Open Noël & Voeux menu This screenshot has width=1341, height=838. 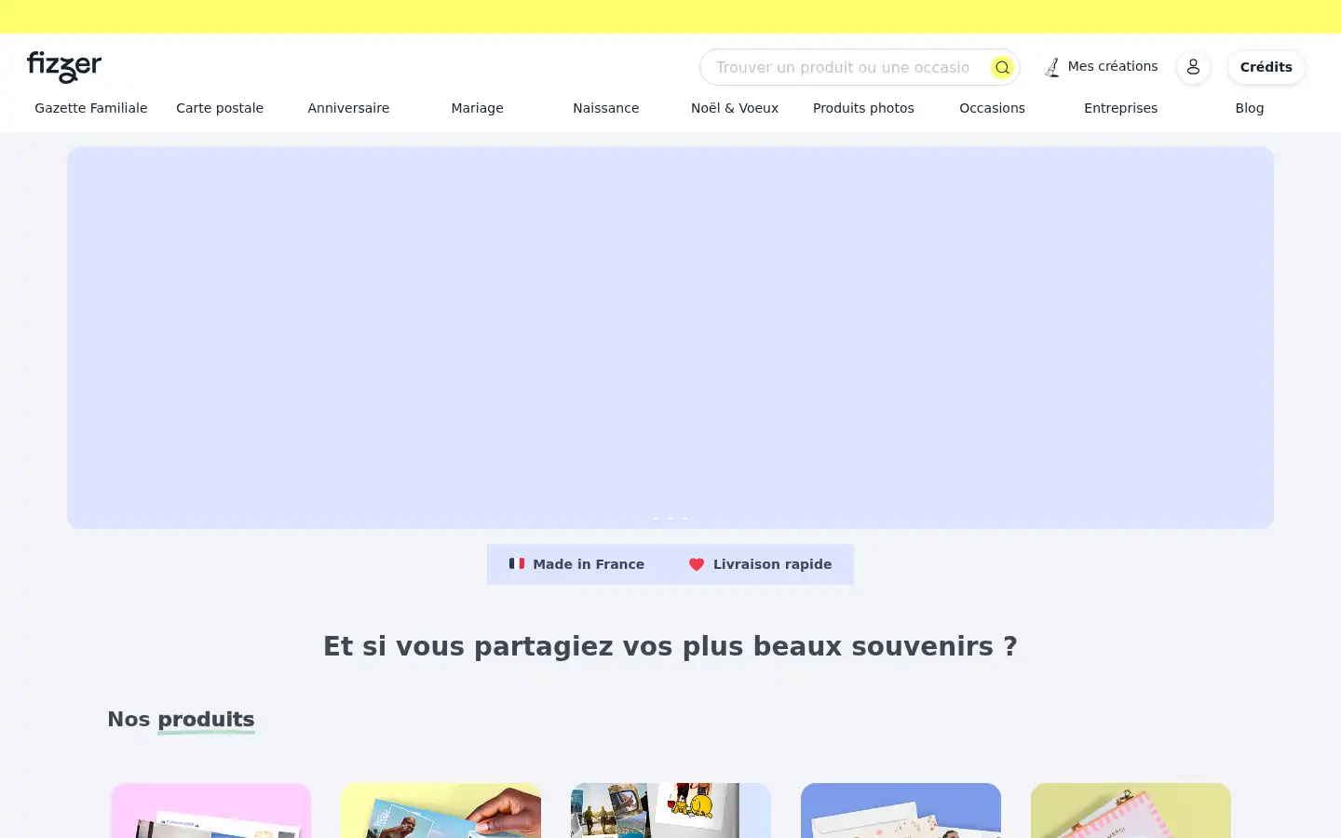pyautogui.click(x=735, y=108)
